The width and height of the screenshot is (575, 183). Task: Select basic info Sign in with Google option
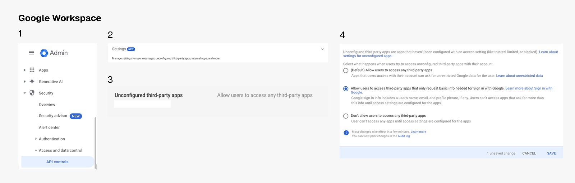346,88
